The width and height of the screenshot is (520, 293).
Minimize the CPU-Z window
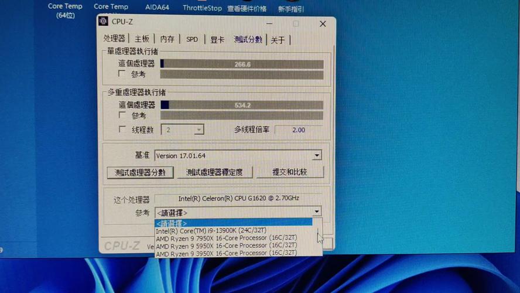point(269,24)
